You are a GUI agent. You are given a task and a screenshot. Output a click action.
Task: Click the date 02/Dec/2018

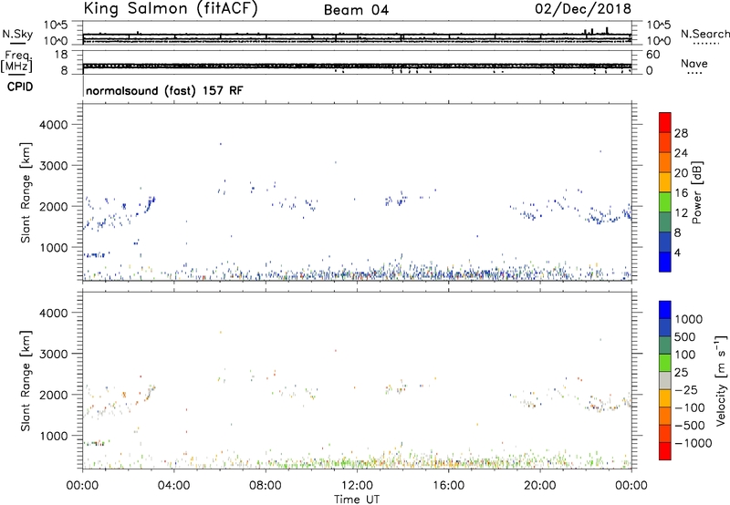(x=583, y=9)
